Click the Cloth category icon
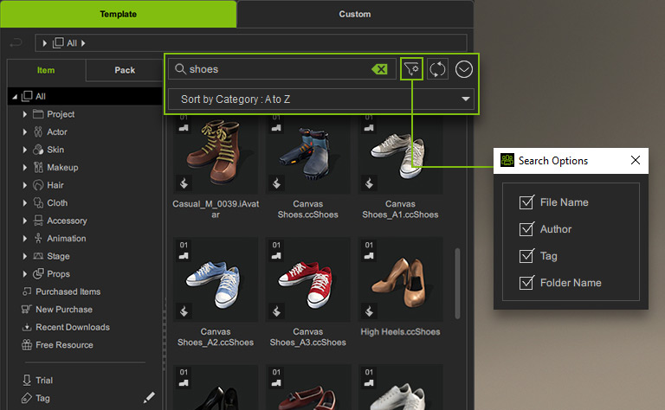This screenshot has height=410, width=665. (x=38, y=203)
